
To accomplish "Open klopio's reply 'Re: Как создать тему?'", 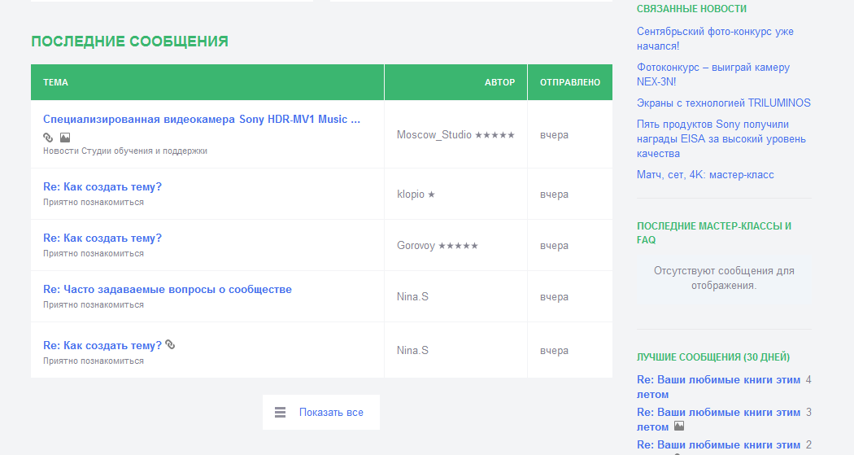I will click(x=102, y=186).
